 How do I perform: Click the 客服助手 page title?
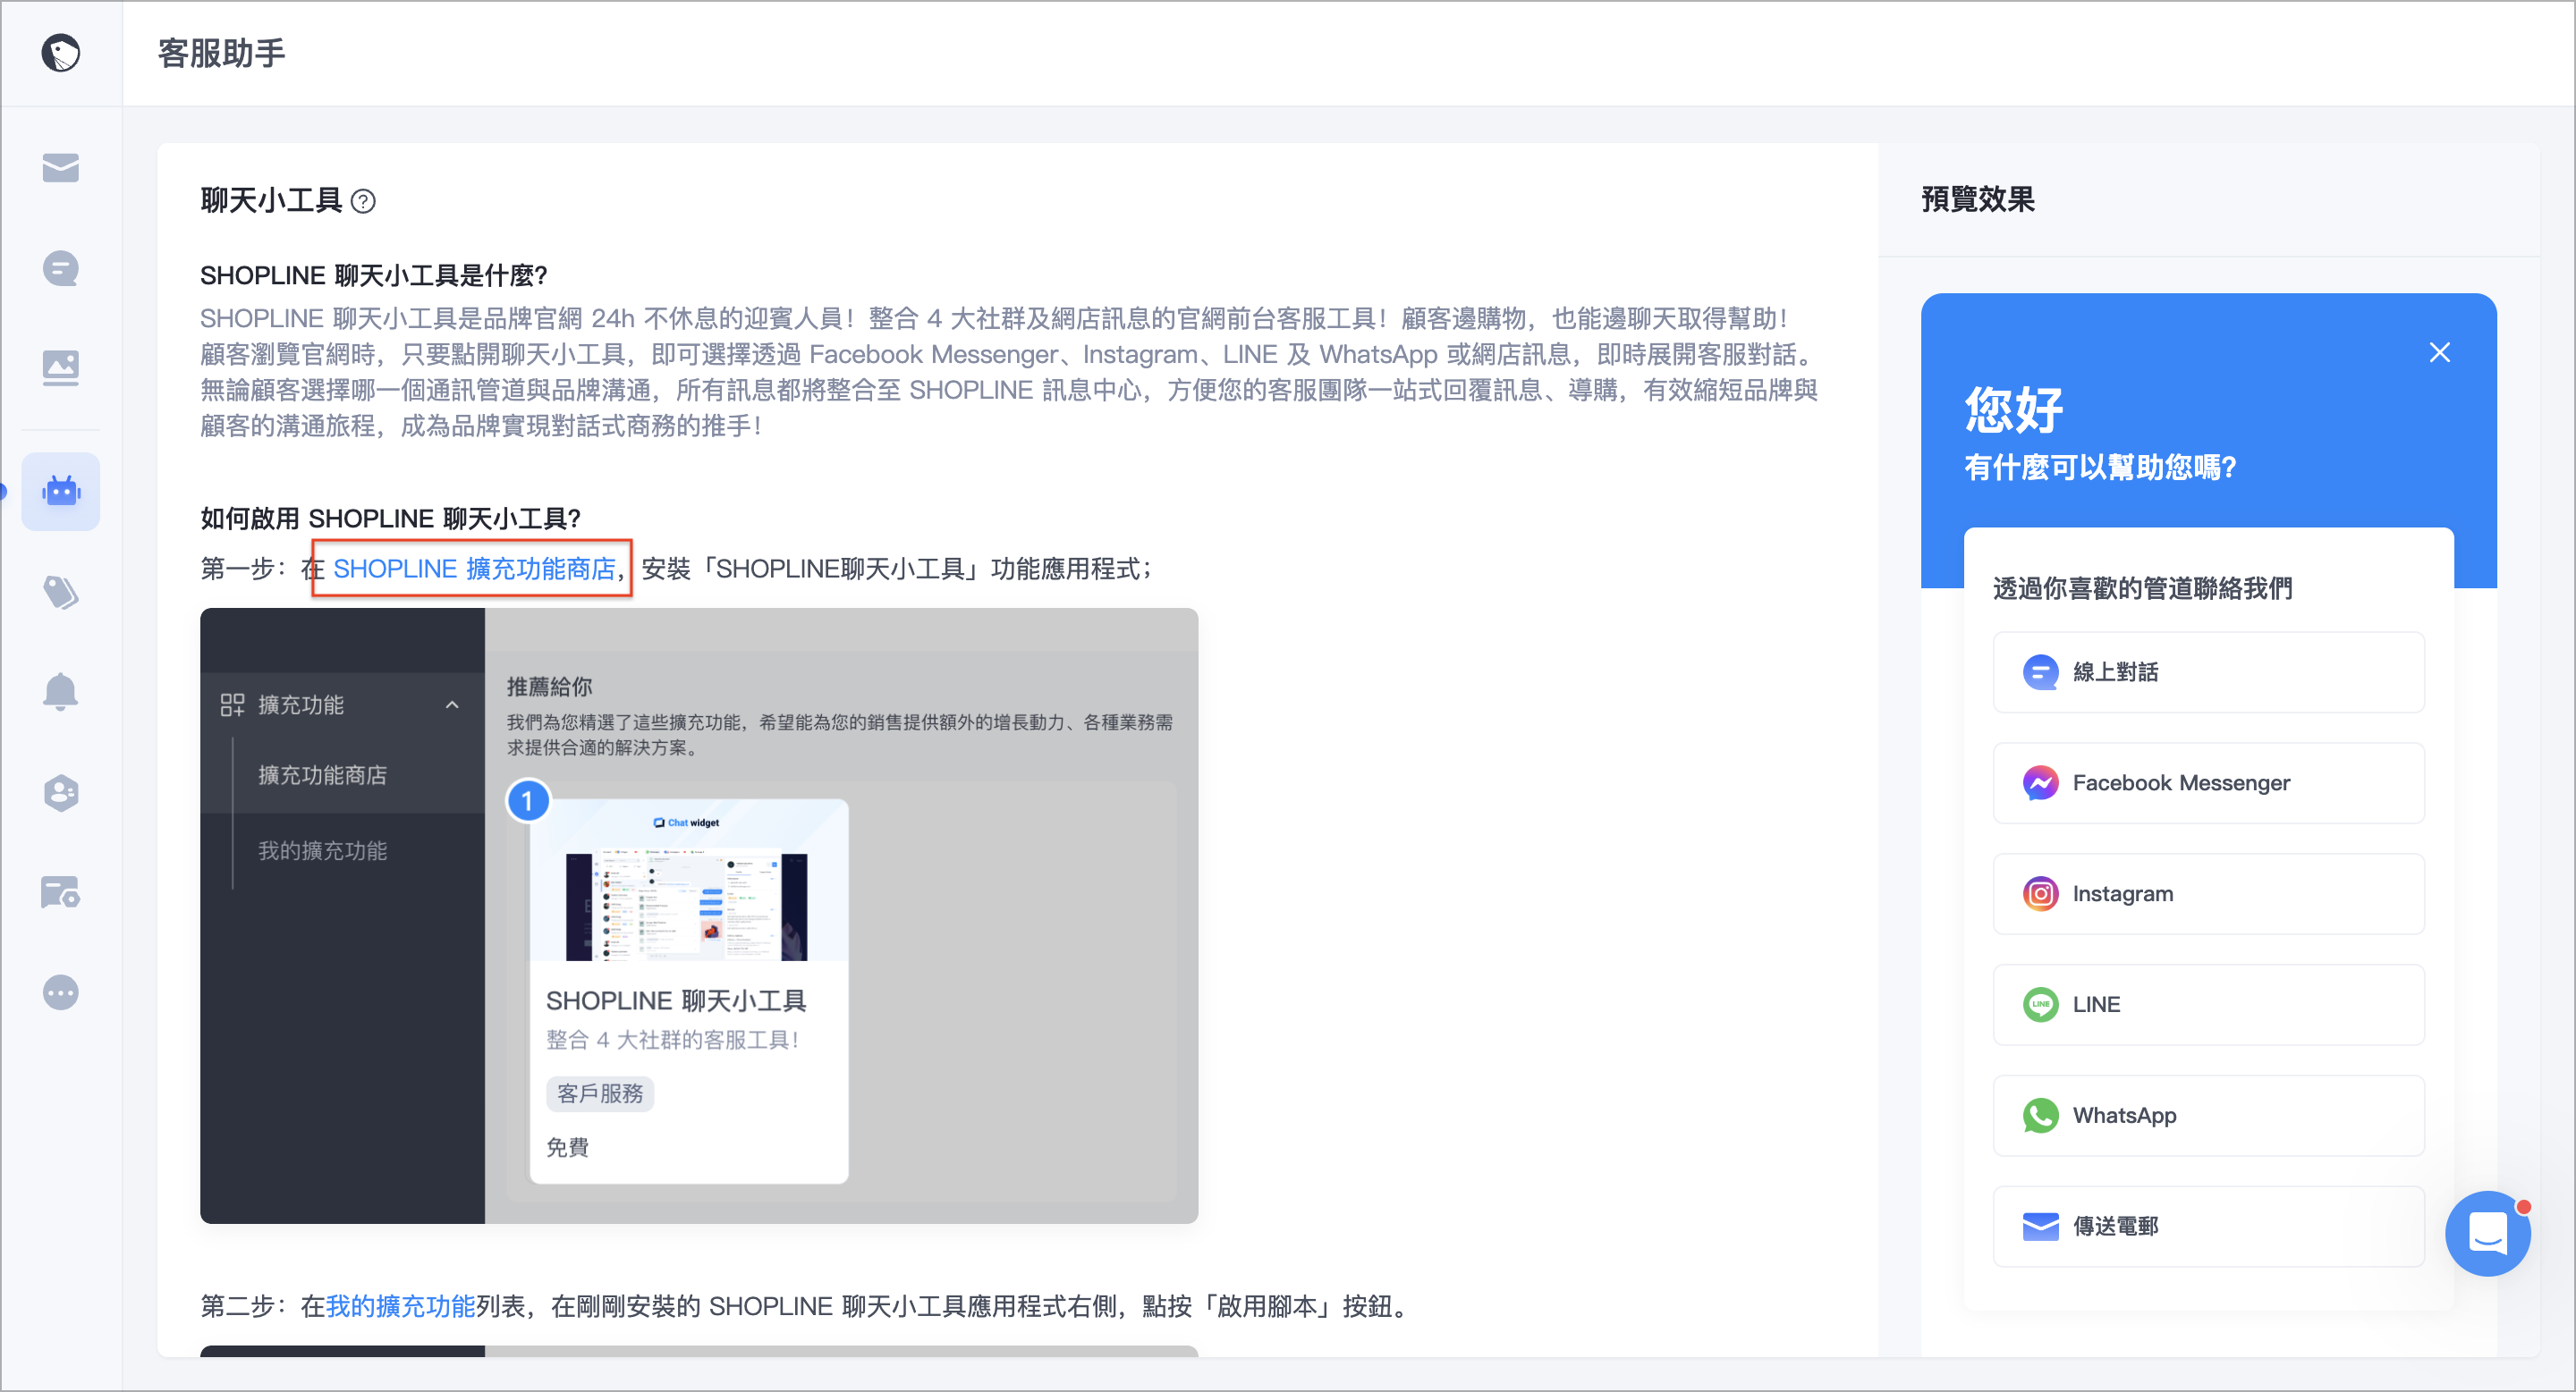pyautogui.click(x=222, y=53)
